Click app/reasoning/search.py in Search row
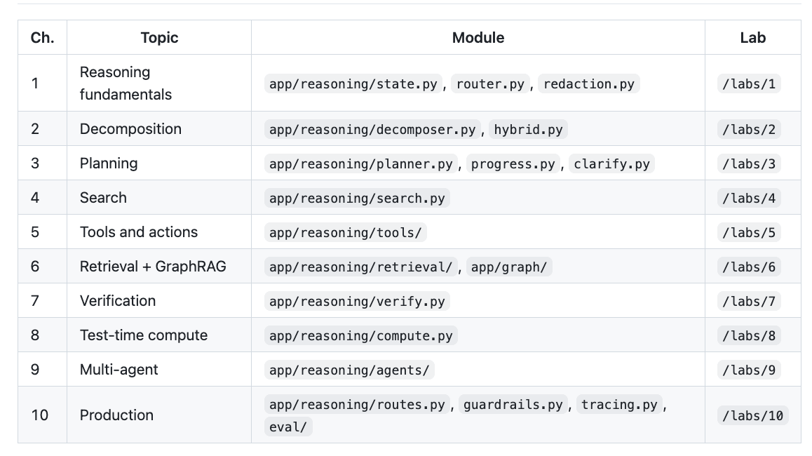The width and height of the screenshot is (812, 456). 357,198
